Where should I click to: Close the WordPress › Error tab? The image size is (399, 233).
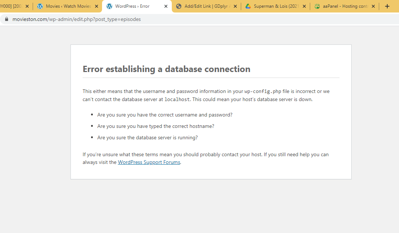click(x=166, y=6)
